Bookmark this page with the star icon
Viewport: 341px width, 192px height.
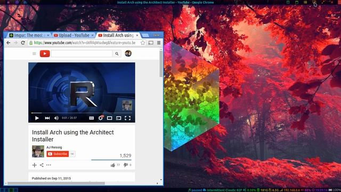[143, 43]
